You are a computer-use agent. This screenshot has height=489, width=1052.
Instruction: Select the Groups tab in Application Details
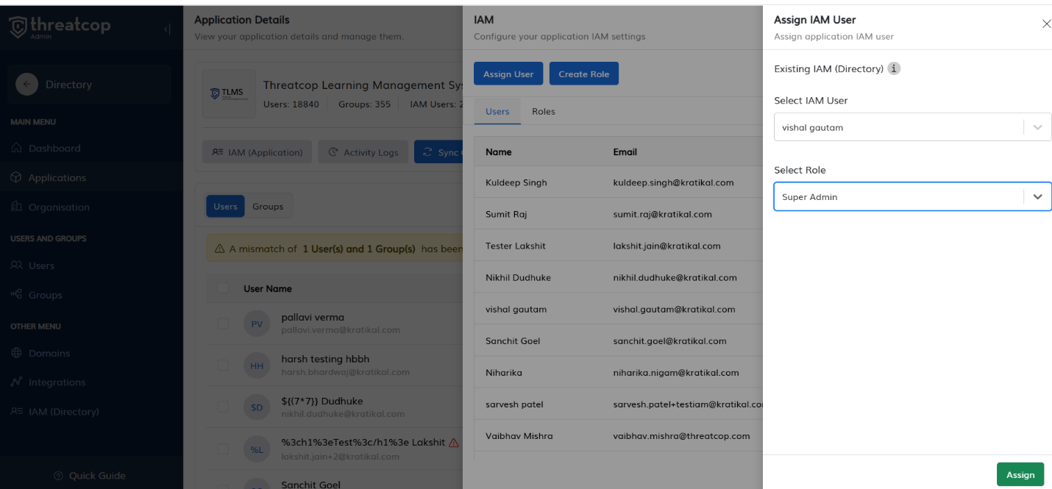(268, 206)
